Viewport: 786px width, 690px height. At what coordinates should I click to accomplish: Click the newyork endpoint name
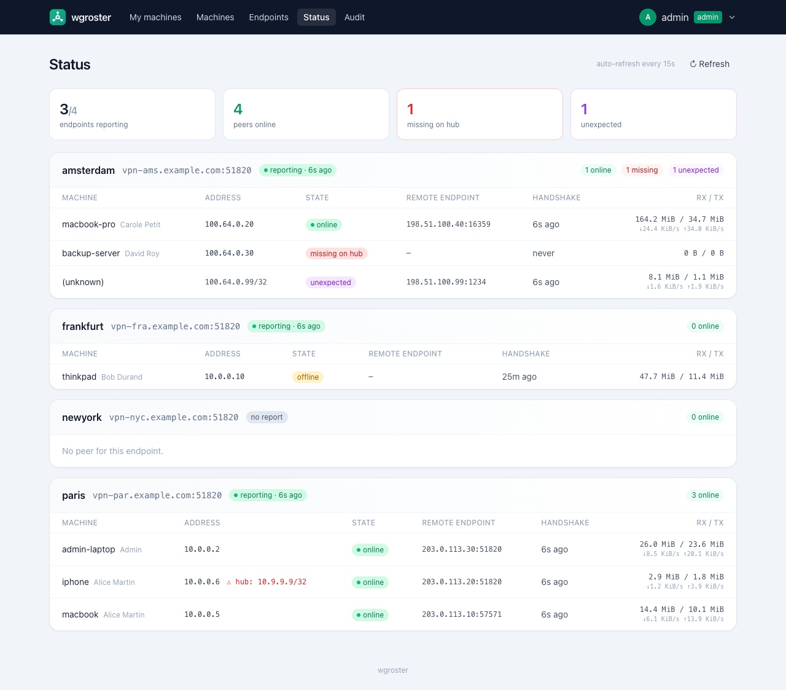tap(82, 417)
